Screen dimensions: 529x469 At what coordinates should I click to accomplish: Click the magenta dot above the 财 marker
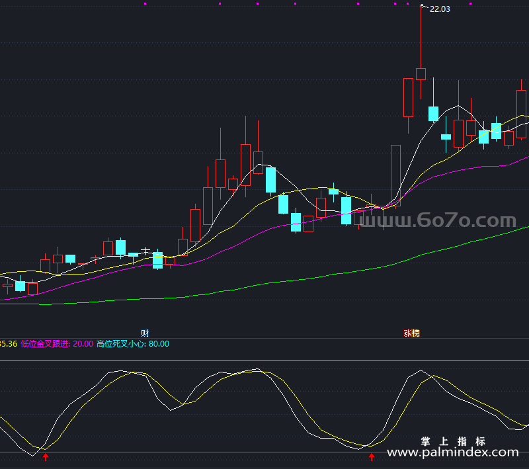(145, 4)
